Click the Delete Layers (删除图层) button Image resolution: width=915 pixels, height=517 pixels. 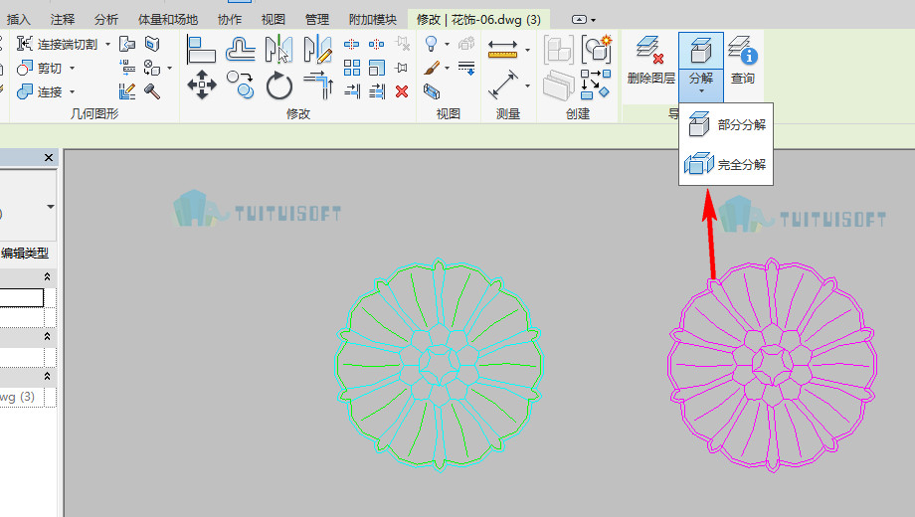click(650, 60)
